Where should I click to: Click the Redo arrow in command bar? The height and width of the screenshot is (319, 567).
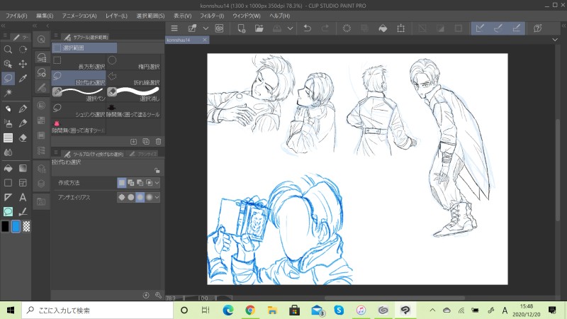click(325, 28)
